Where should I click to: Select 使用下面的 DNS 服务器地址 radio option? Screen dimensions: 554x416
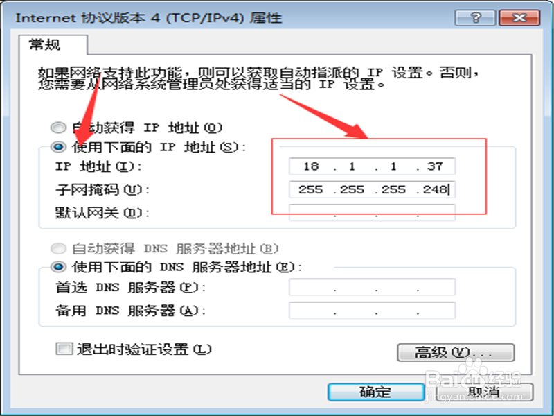58,267
